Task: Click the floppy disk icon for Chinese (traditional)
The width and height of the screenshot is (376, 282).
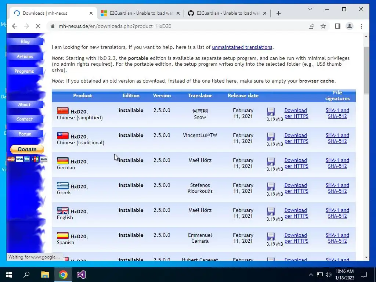Action: (x=271, y=137)
